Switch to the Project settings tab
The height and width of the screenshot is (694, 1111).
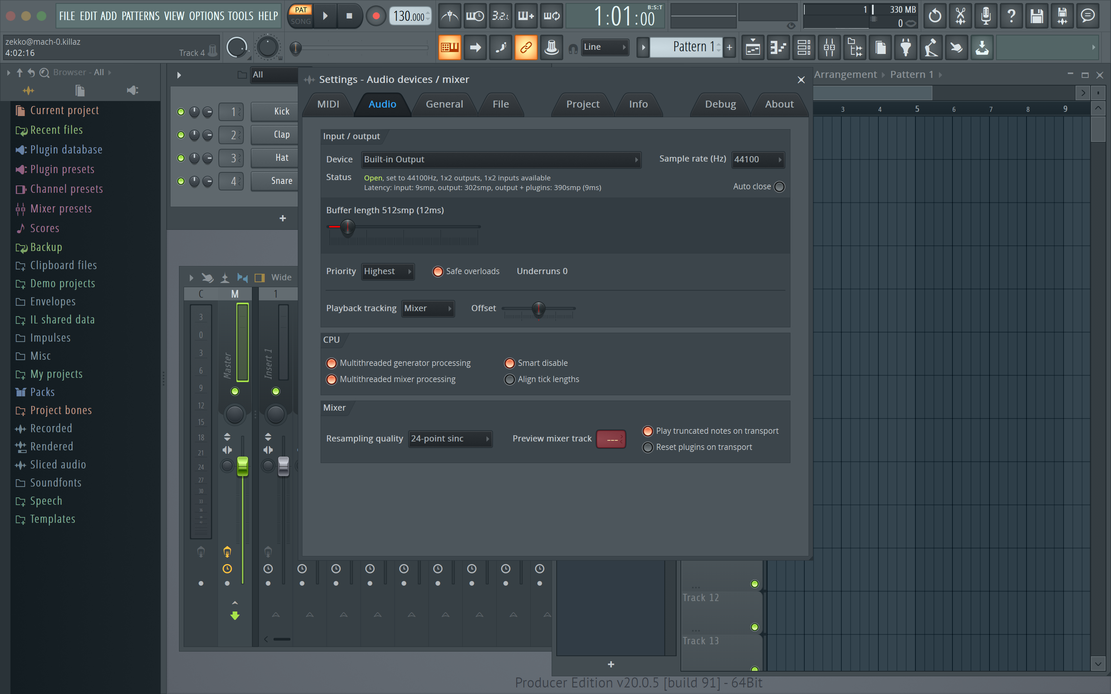[583, 104]
